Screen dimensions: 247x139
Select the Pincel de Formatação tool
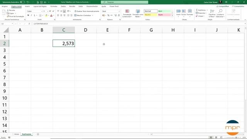(x=15, y=16)
